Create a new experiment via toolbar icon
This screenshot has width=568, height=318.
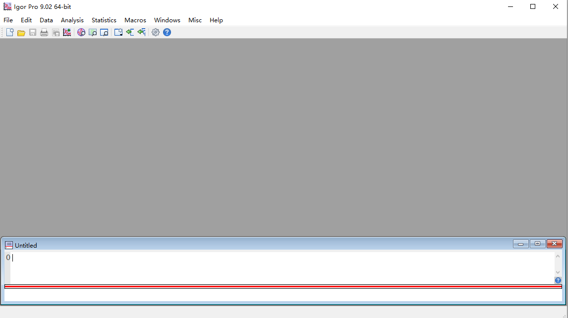[x=10, y=32]
